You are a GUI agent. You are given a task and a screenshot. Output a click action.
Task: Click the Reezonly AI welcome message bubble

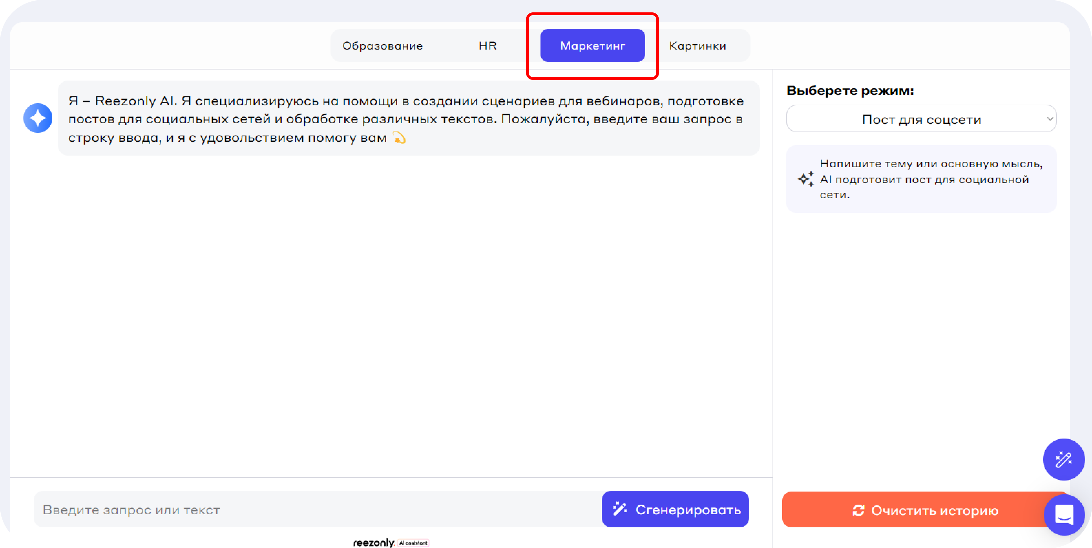(x=407, y=119)
